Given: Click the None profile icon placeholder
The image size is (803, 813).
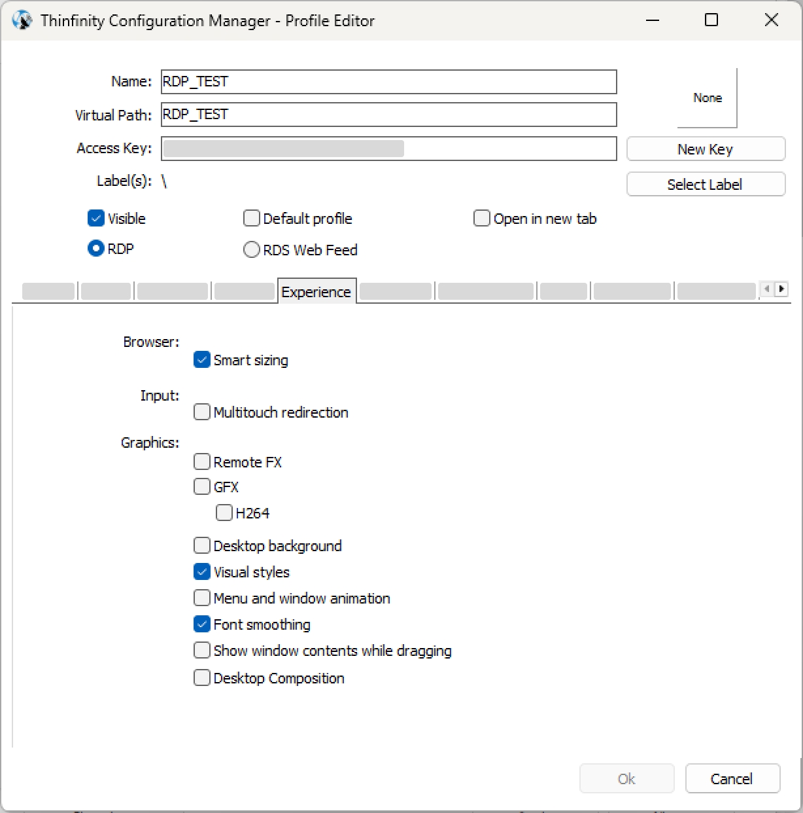Looking at the screenshot, I should tap(707, 98).
